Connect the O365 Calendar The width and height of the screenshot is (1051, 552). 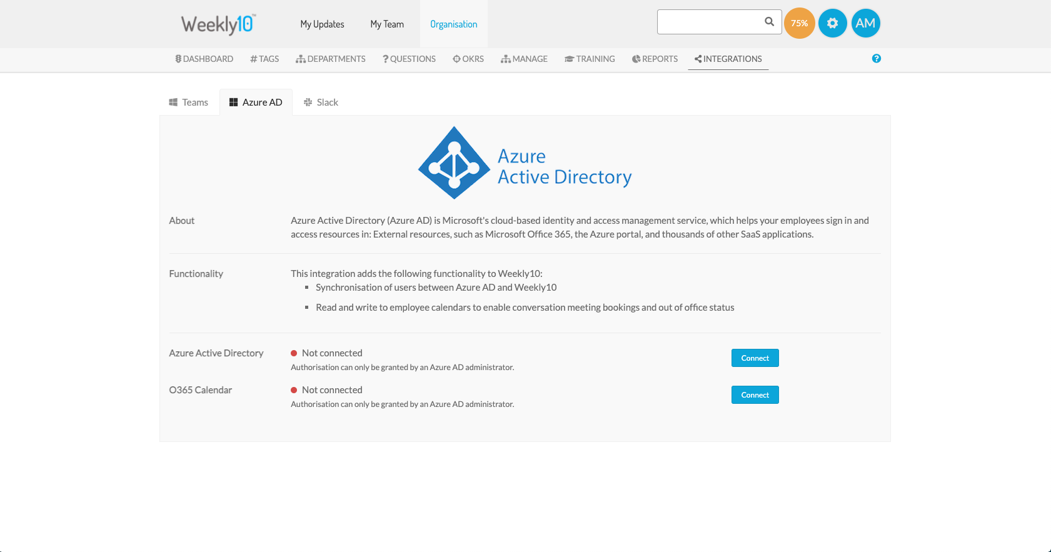(755, 395)
